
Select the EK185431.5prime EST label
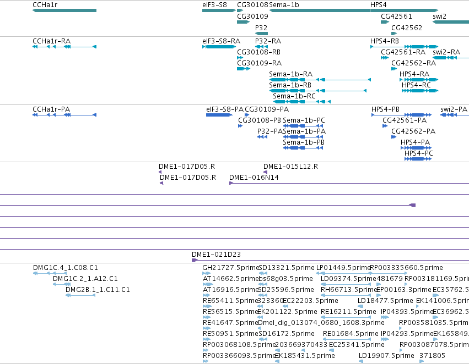(305, 356)
